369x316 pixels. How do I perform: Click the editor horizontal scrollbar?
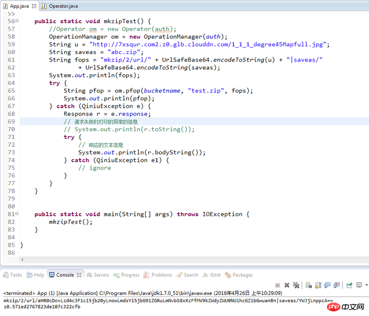pos(184,261)
